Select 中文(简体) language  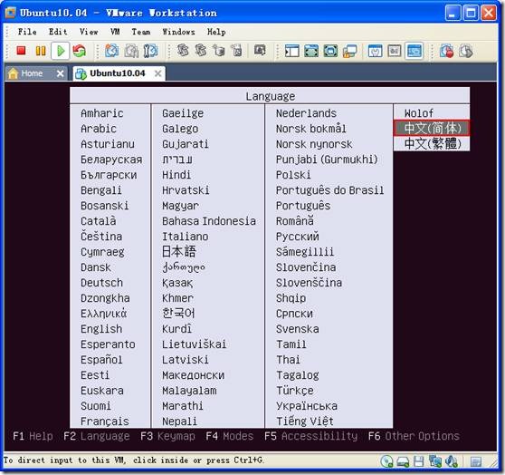click(x=432, y=128)
